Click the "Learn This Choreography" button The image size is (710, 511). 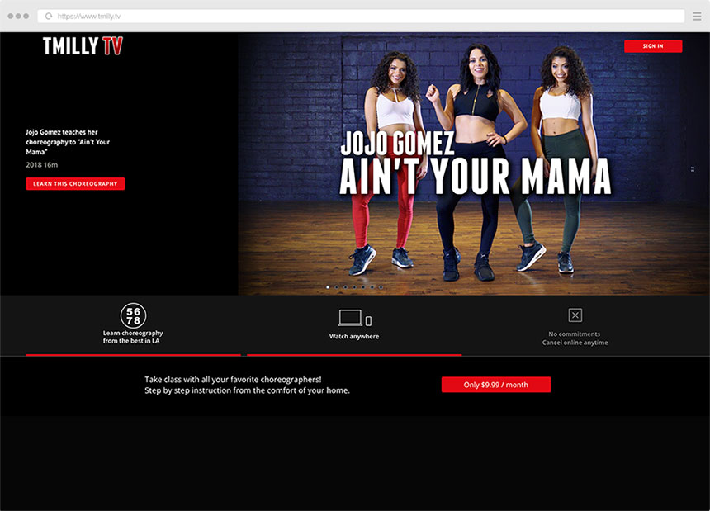point(75,184)
